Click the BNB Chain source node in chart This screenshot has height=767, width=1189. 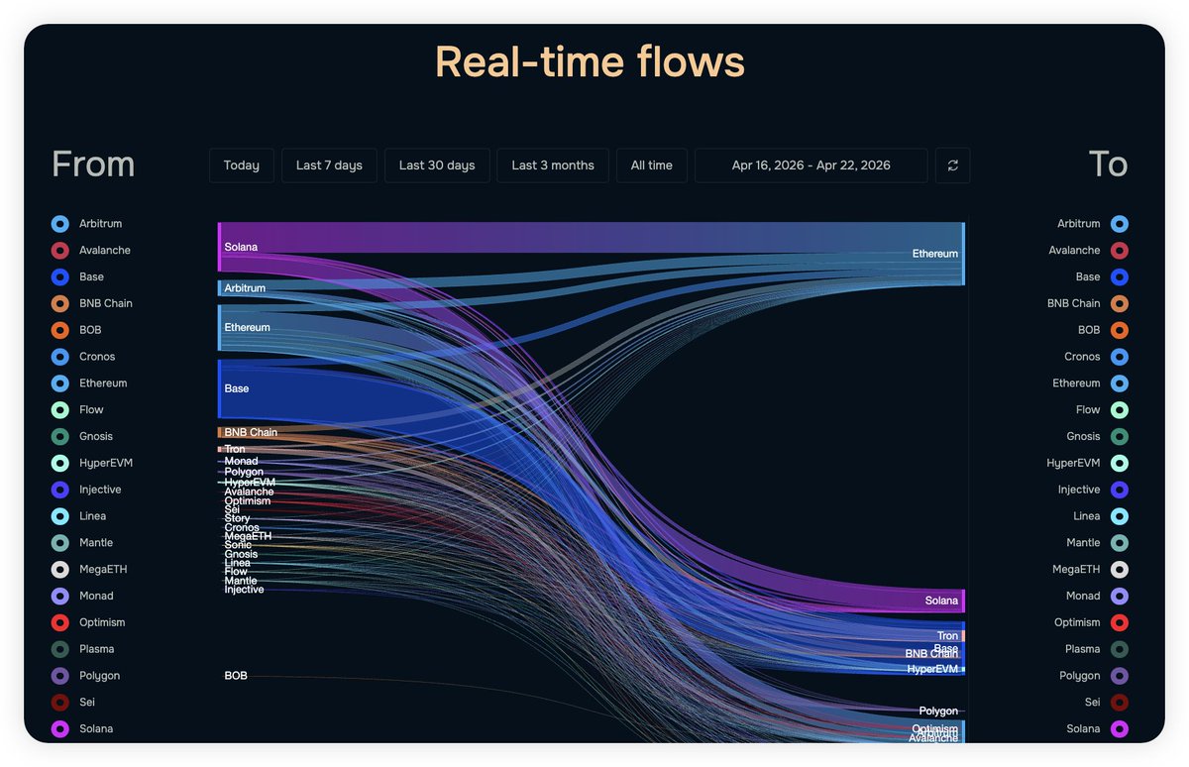click(x=220, y=433)
